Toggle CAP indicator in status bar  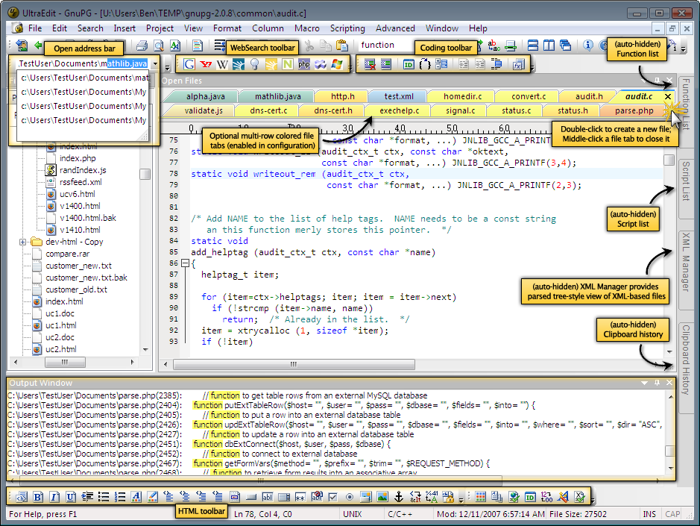(x=672, y=514)
